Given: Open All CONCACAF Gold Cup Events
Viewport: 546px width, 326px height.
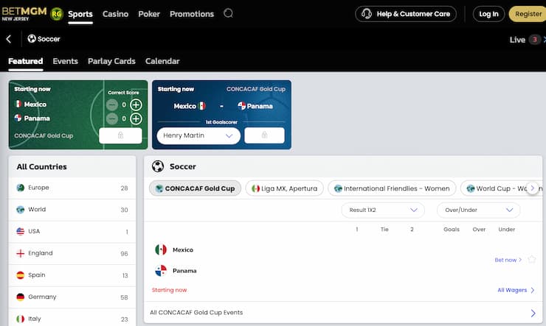Looking at the screenshot, I should pyautogui.click(x=343, y=313).
